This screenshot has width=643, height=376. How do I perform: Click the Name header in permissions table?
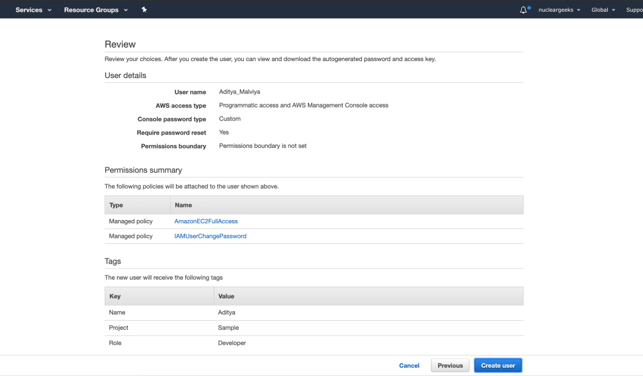(183, 205)
